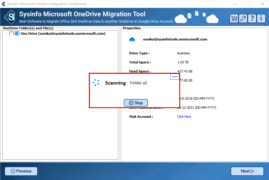Click the 'Folder a2' scanning text
Image resolution: width=269 pixels, height=180 pixels.
pos(139,83)
